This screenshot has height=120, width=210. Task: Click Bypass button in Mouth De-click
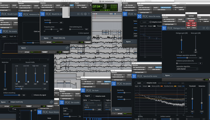click(x=46, y=38)
